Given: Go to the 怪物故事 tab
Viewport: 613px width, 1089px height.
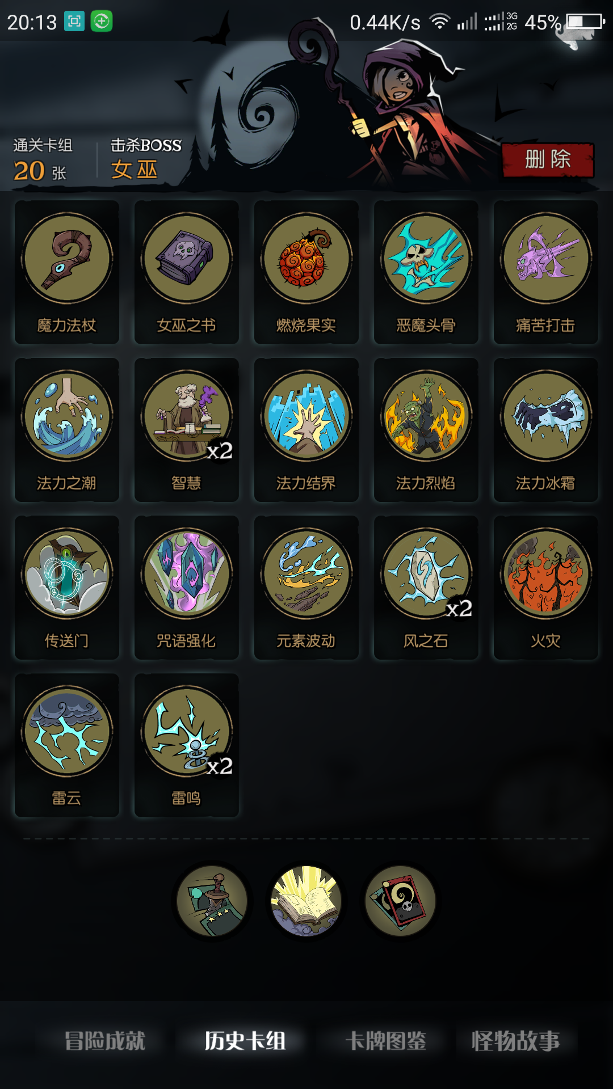Looking at the screenshot, I should click(515, 1041).
